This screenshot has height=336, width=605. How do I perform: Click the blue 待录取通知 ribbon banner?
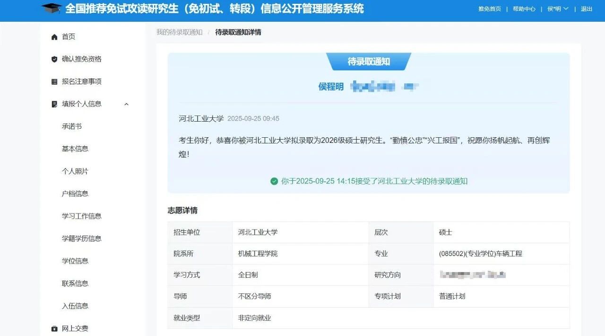pos(369,61)
